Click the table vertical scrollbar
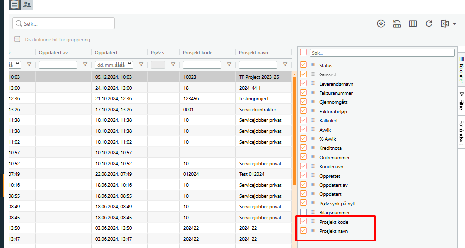 294,130
